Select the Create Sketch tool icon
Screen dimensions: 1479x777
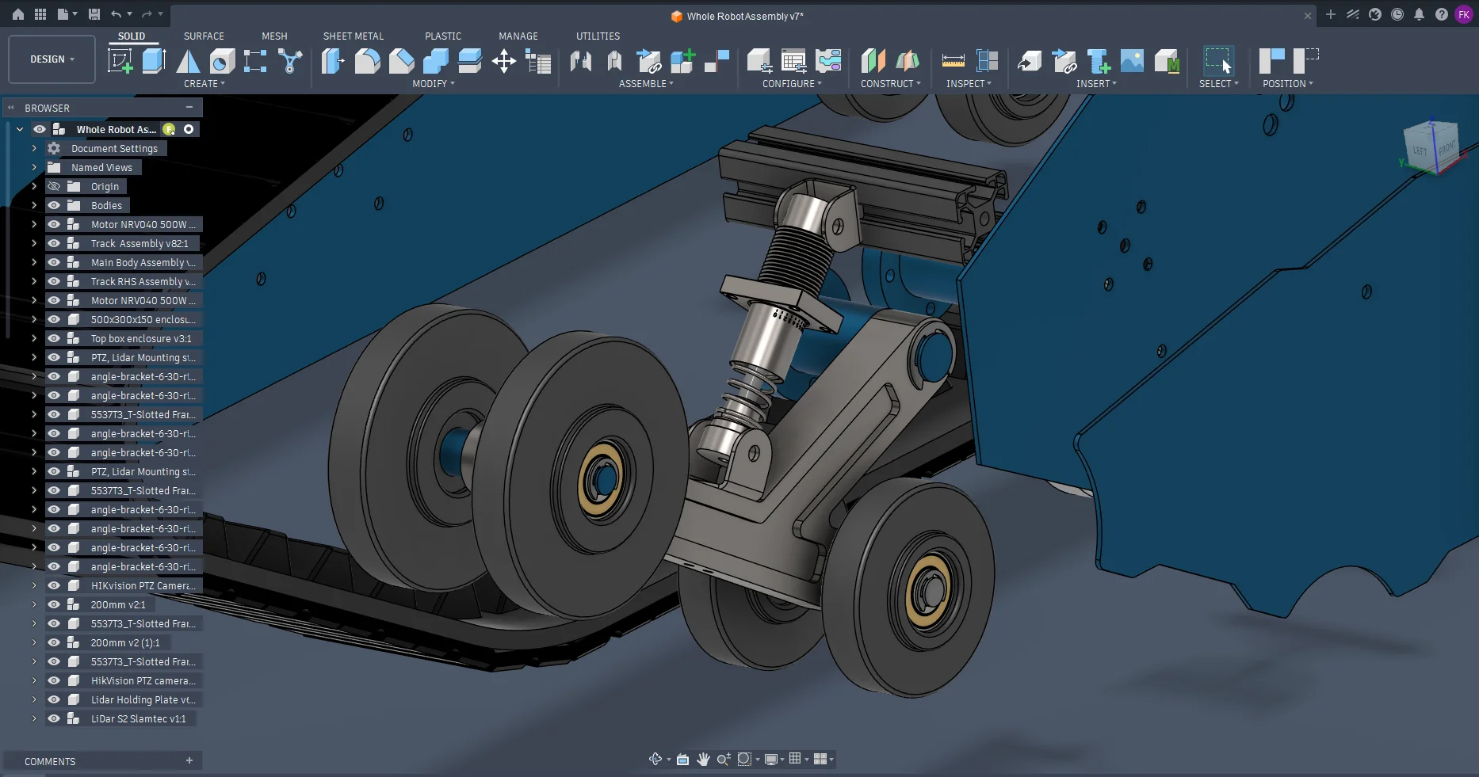(x=120, y=61)
